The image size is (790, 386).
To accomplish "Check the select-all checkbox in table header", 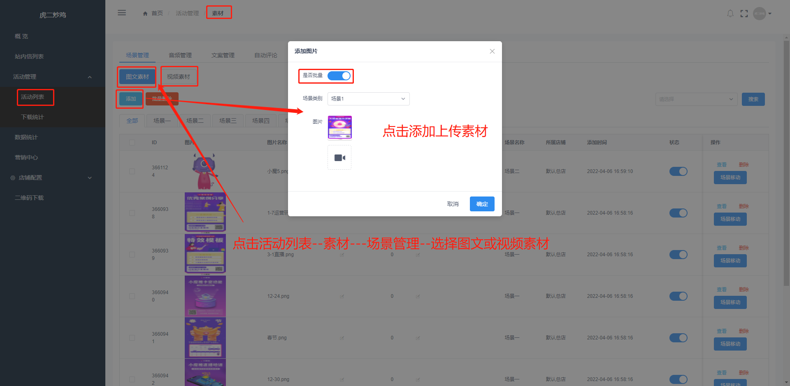I will coord(132,143).
